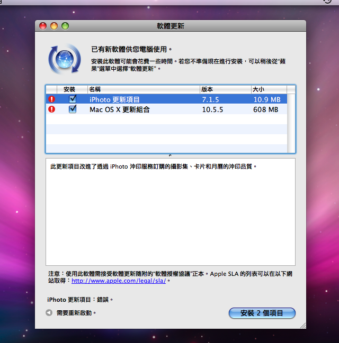The image size is (339, 343).
Task: Click the update description text area
Action: (x=171, y=212)
